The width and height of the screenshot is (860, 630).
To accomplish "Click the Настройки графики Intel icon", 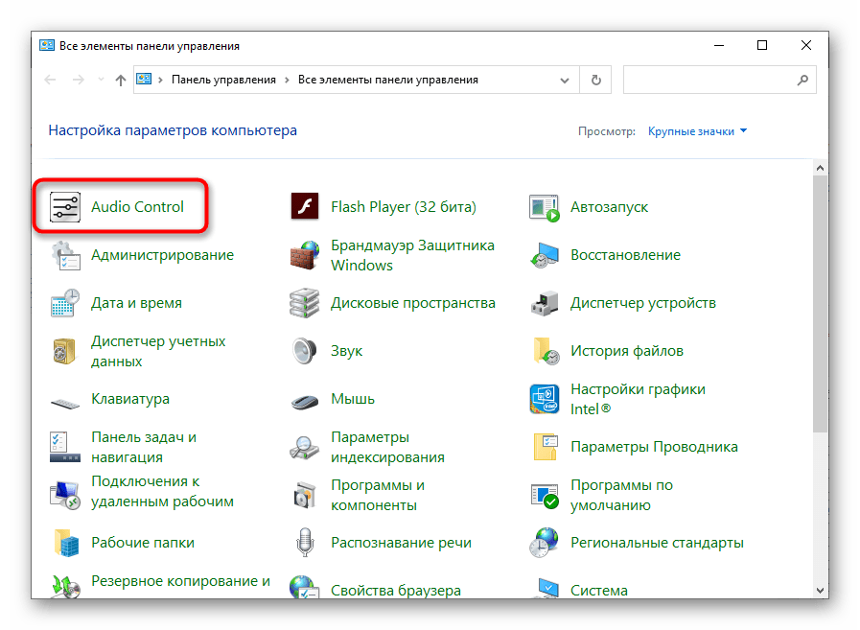I will [545, 399].
